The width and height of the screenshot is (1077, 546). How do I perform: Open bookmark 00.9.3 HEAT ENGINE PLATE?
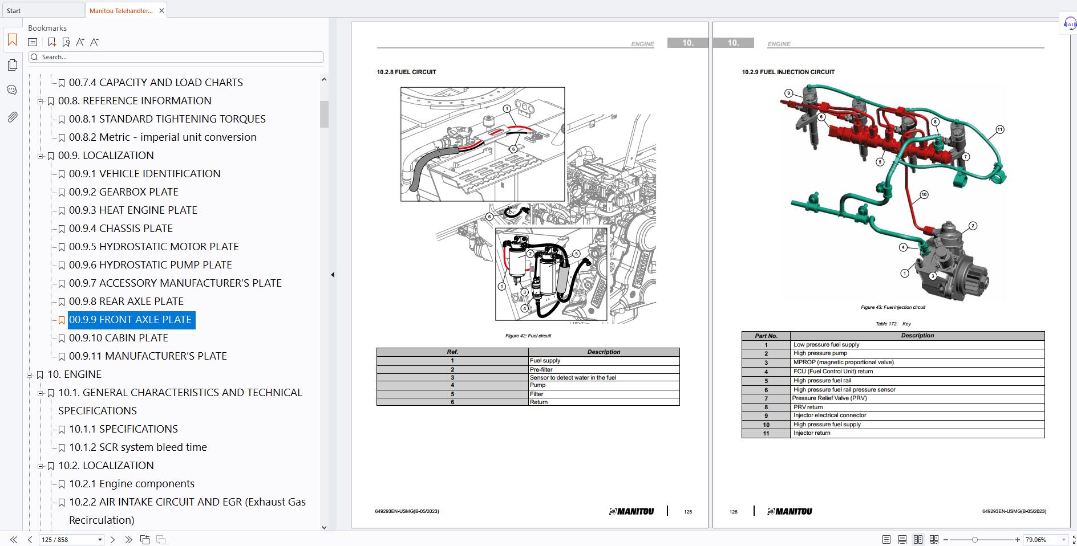pyautogui.click(x=133, y=210)
